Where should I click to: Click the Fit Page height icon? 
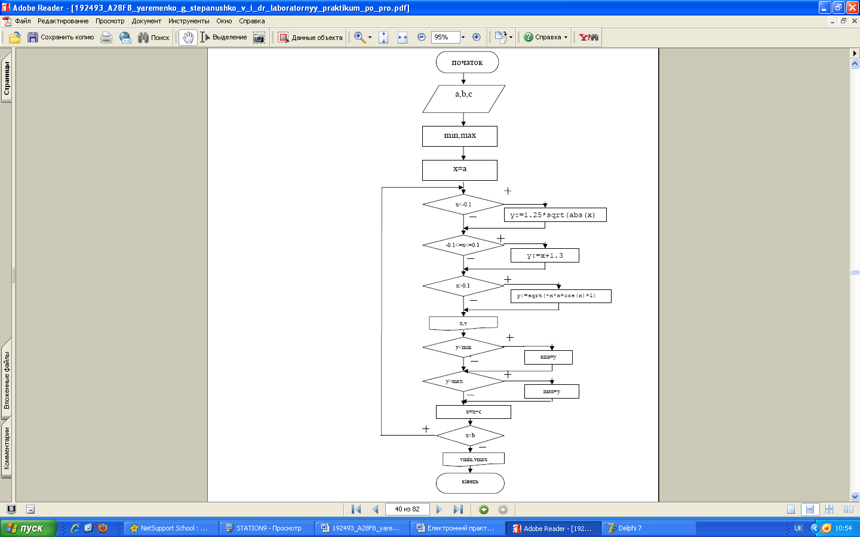tap(383, 37)
